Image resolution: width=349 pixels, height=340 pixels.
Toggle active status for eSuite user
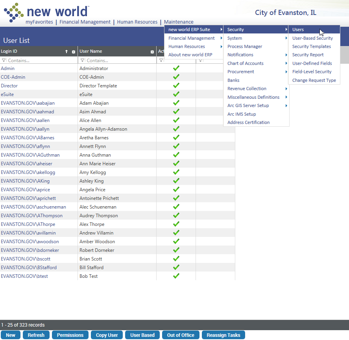click(176, 94)
